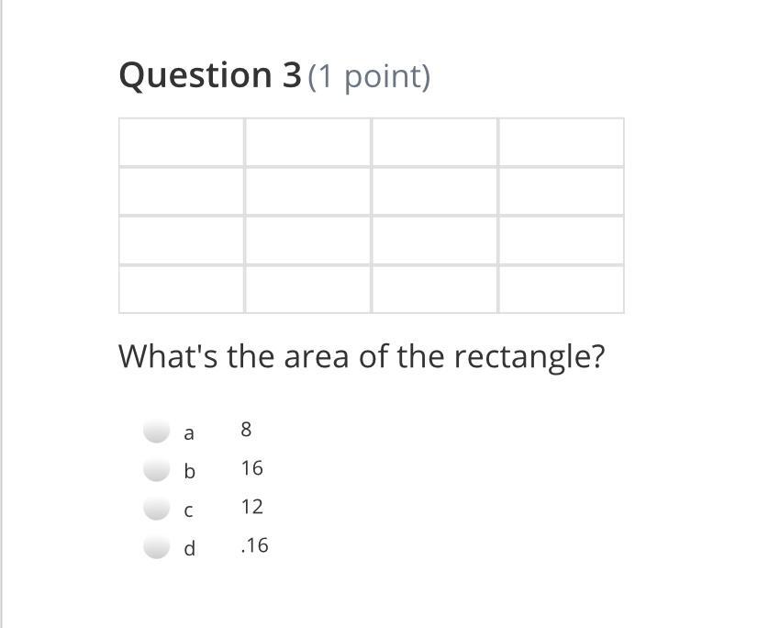Select the radio button for option a

point(157,431)
